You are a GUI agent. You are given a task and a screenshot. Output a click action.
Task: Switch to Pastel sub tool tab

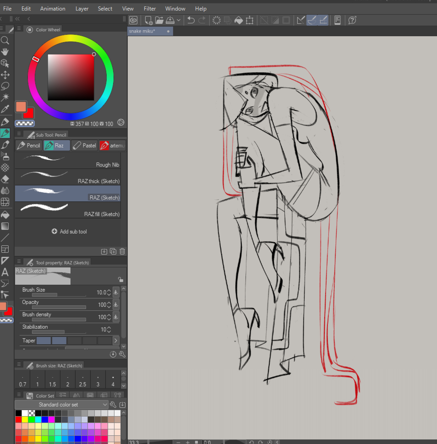(x=84, y=146)
